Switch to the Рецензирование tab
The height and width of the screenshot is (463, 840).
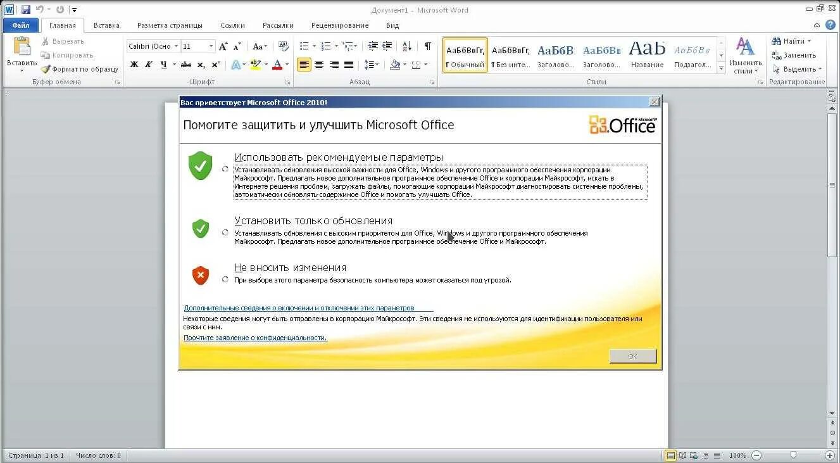point(340,25)
